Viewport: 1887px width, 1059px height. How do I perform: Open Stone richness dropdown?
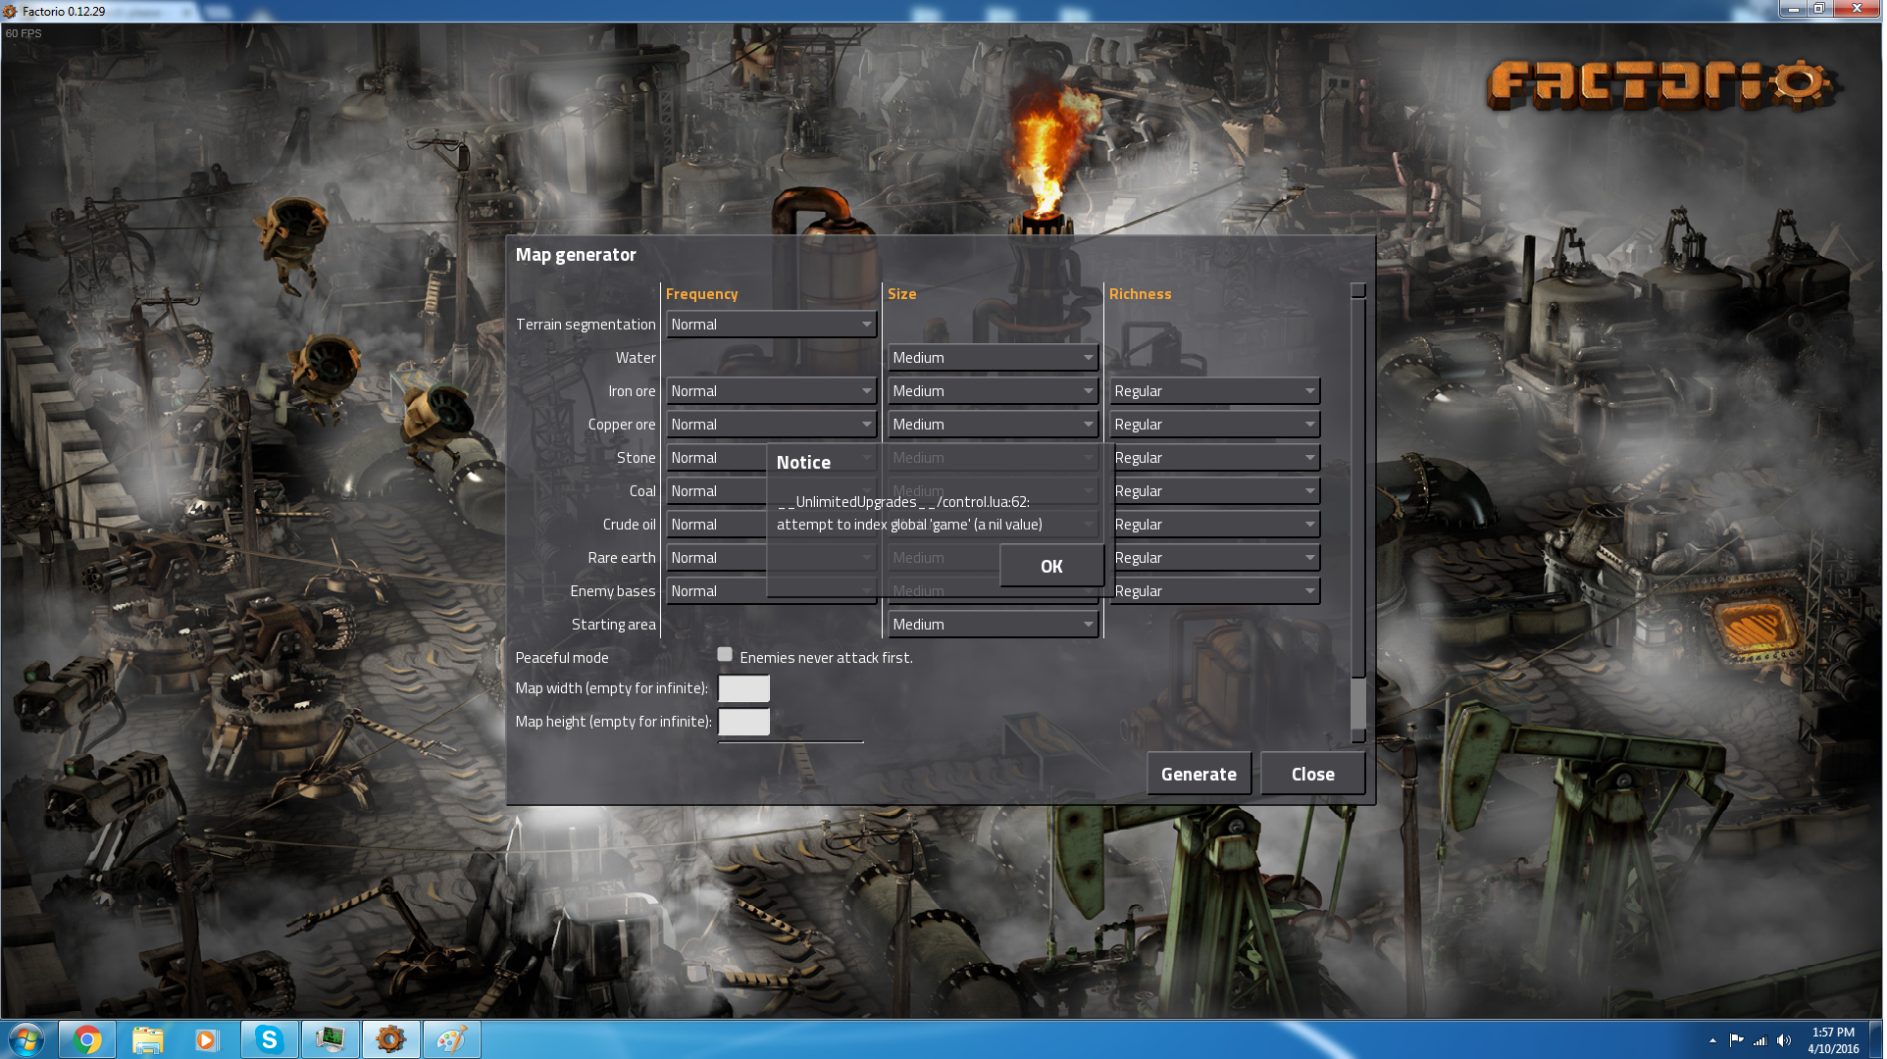(1217, 458)
